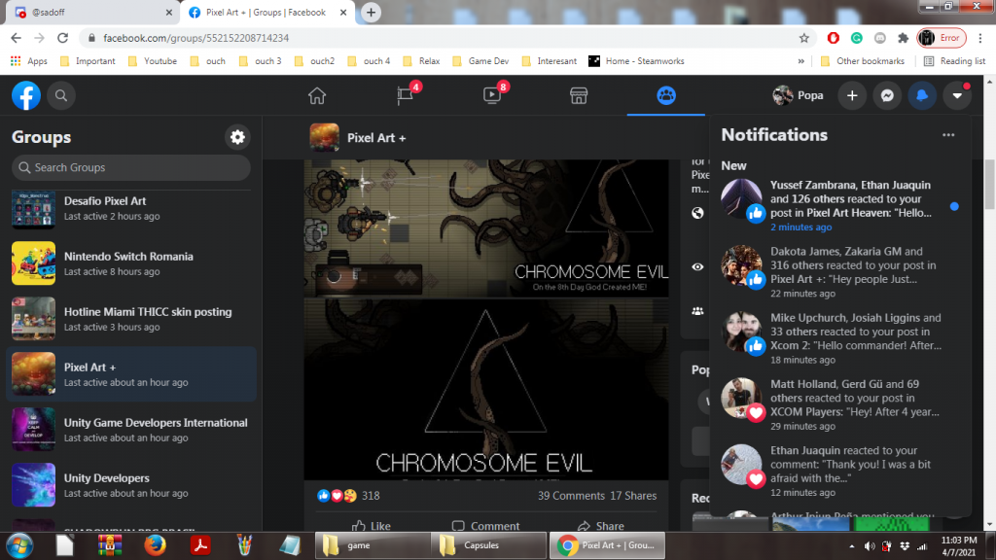Open the 39 Comments link

click(x=571, y=496)
